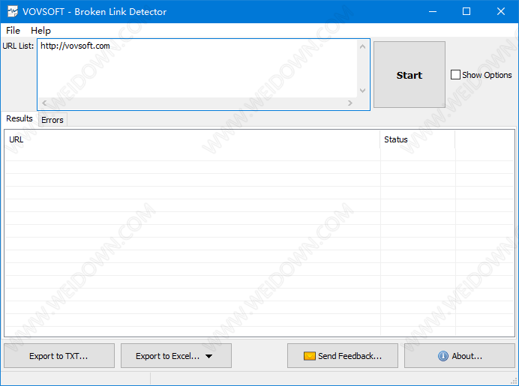Maximize the Broken Link Detector window
This screenshot has height=386, width=519.
pos(466,11)
